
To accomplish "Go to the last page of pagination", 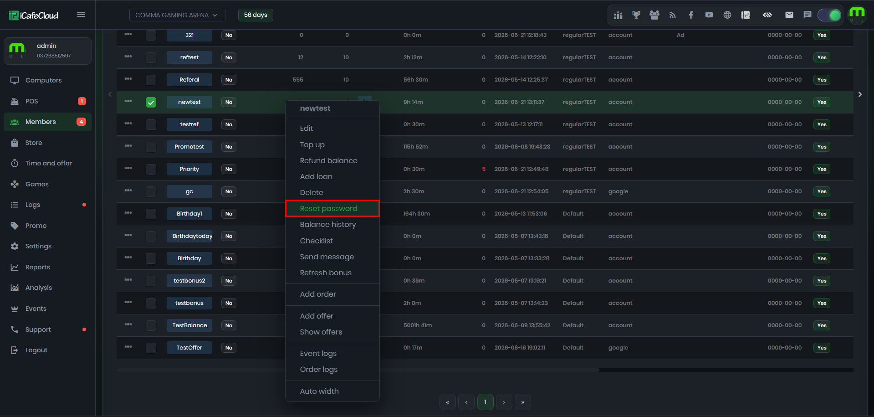I will [522, 402].
